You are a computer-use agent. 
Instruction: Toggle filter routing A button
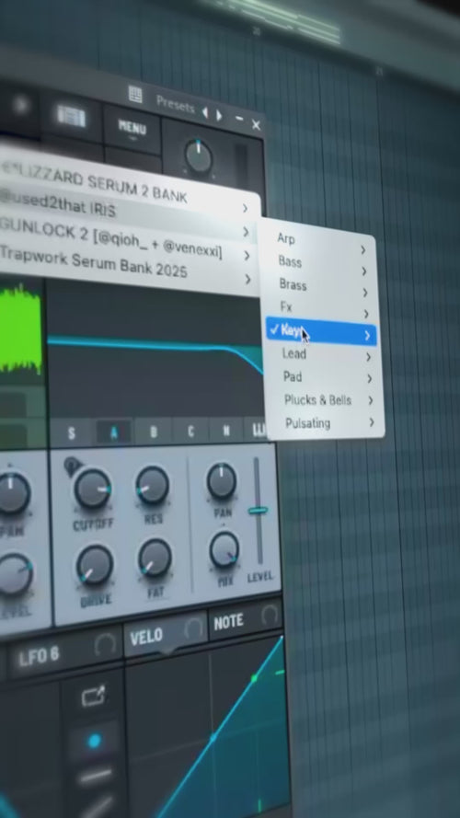pyautogui.click(x=114, y=432)
